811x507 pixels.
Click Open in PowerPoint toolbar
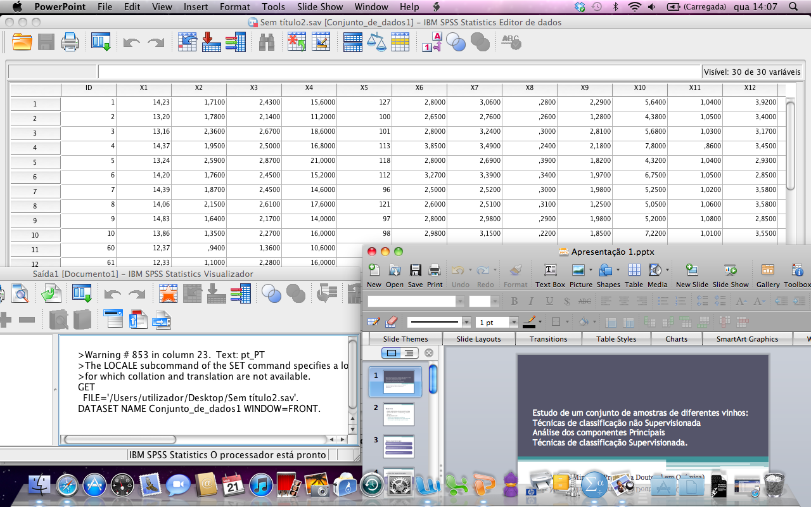coord(395,275)
